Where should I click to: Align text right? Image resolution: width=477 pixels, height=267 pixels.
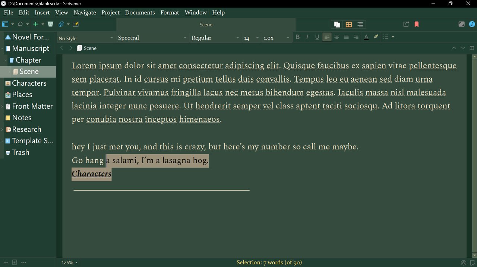coord(356,37)
